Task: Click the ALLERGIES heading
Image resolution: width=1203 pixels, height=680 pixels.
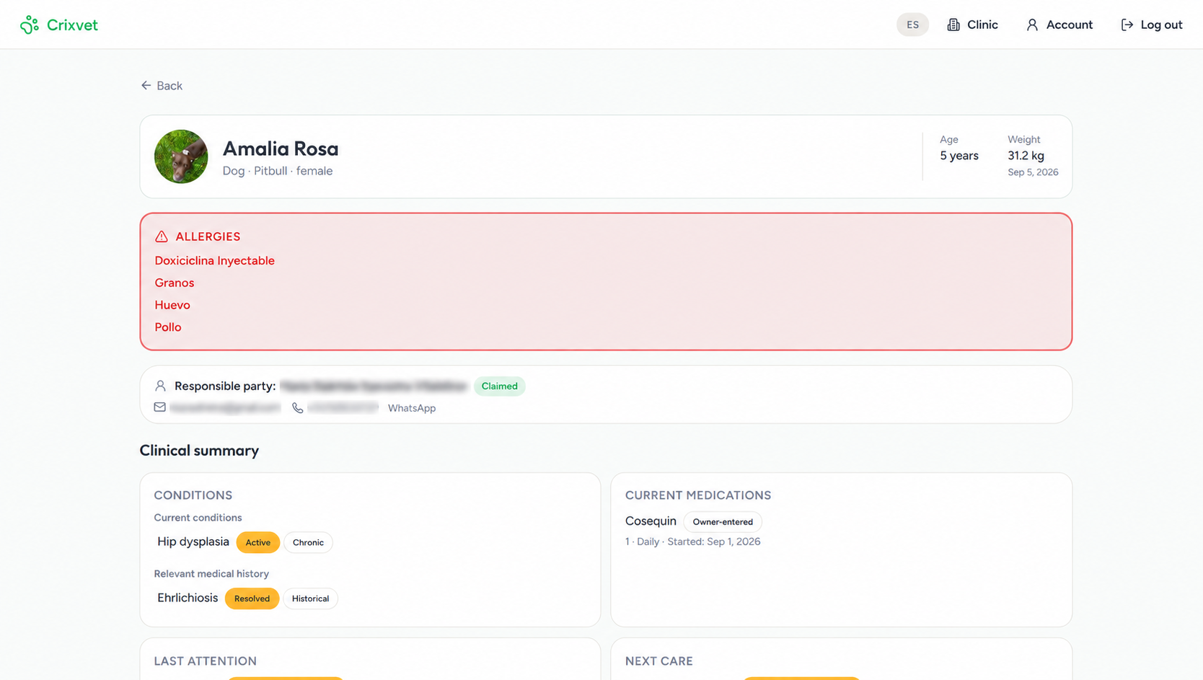Action: click(x=208, y=237)
